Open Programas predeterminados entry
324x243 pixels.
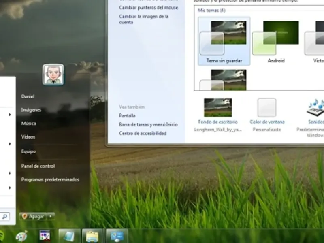tap(50, 179)
